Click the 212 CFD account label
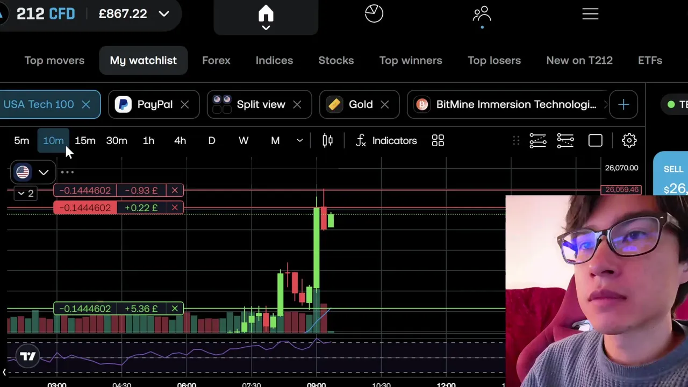 [x=46, y=14]
